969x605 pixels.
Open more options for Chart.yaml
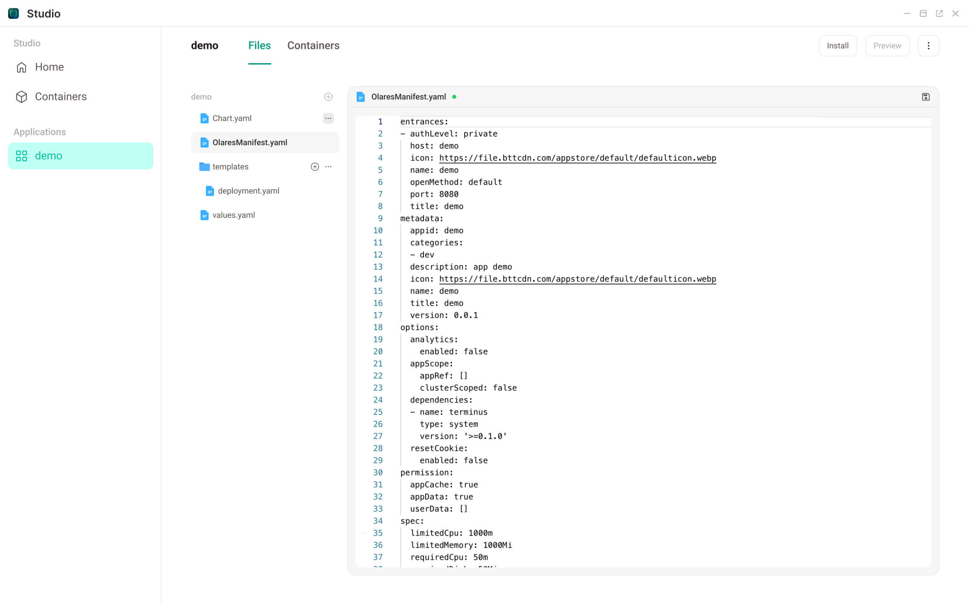328,118
